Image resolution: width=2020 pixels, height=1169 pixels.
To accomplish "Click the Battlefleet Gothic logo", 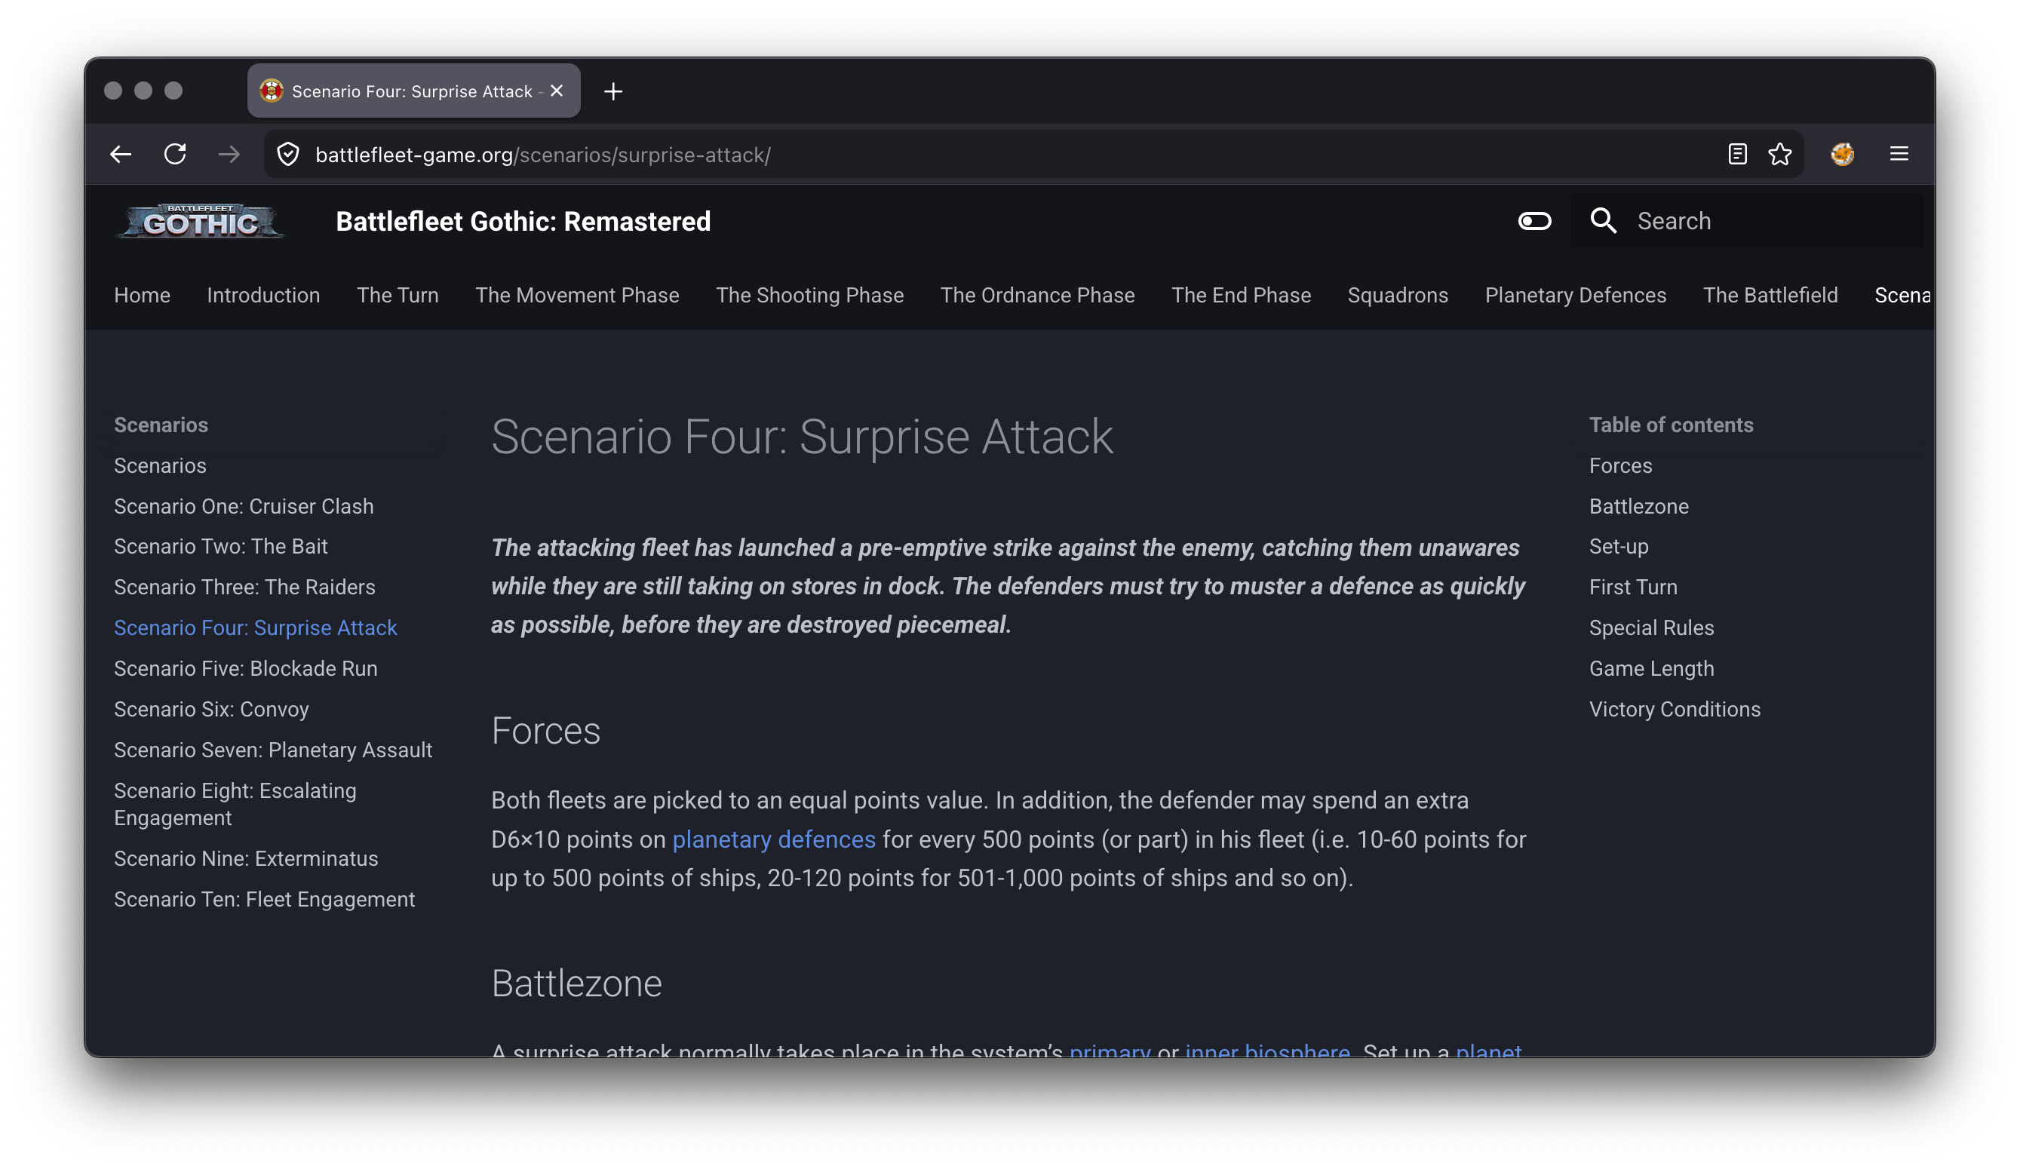I will point(200,221).
